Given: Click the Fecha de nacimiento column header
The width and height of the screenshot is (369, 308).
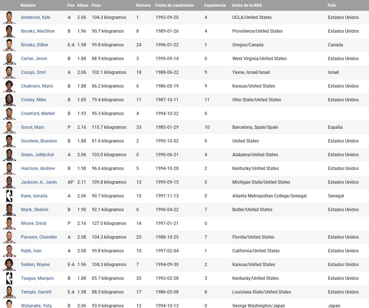Looking at the screenshot, I should point(174,5).
